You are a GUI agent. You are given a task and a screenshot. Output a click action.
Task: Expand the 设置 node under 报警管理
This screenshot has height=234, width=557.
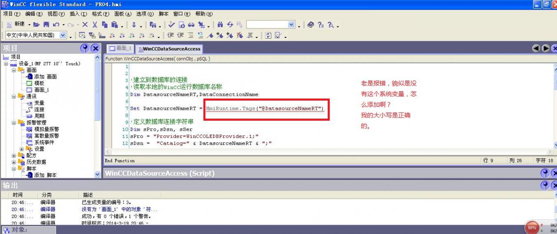tap(21, 149)
